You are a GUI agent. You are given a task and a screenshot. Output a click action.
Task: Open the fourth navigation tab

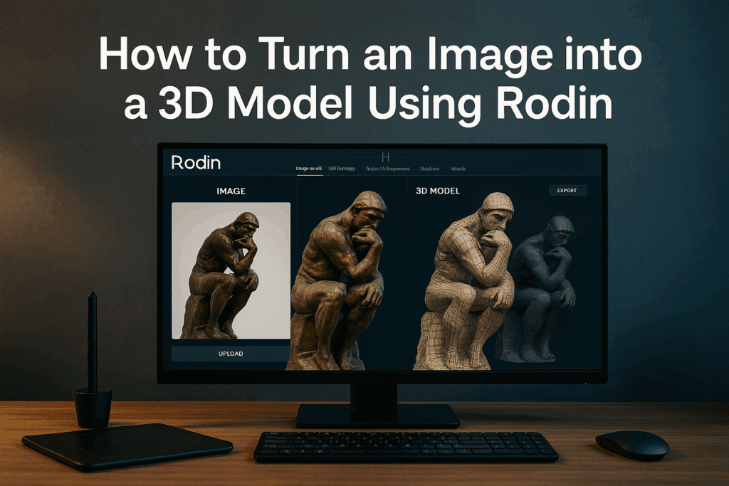click(x=430, y=169)
